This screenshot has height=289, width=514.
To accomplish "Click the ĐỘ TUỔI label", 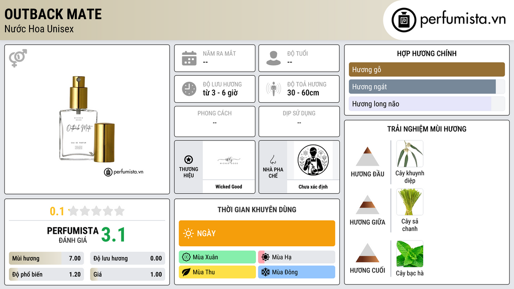I will coord(298,53).
